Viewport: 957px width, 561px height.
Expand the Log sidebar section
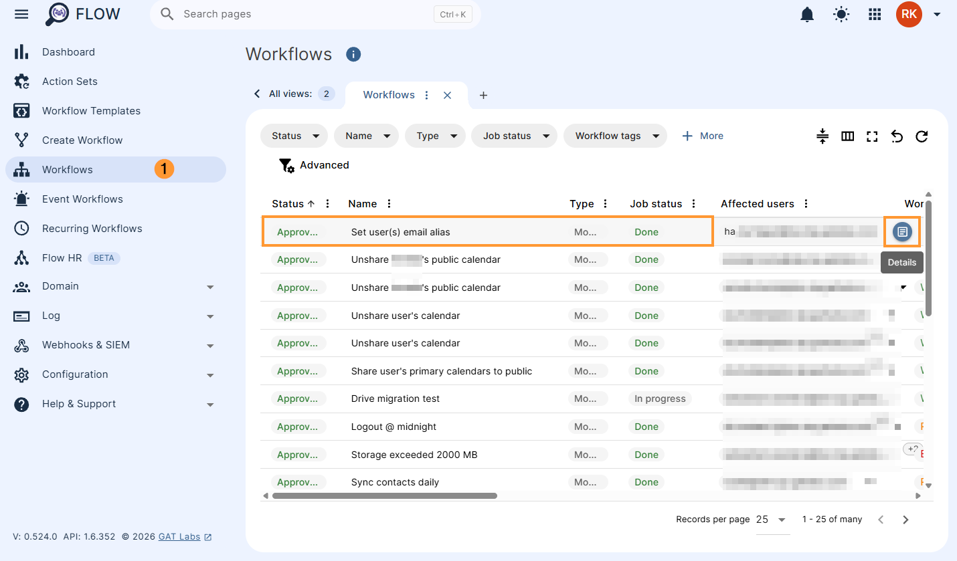(x=115, y=316)
